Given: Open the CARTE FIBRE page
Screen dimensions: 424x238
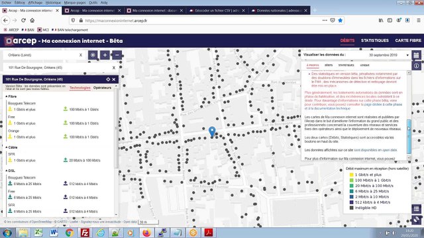Looking at the screenshot, I should point(408,40).
